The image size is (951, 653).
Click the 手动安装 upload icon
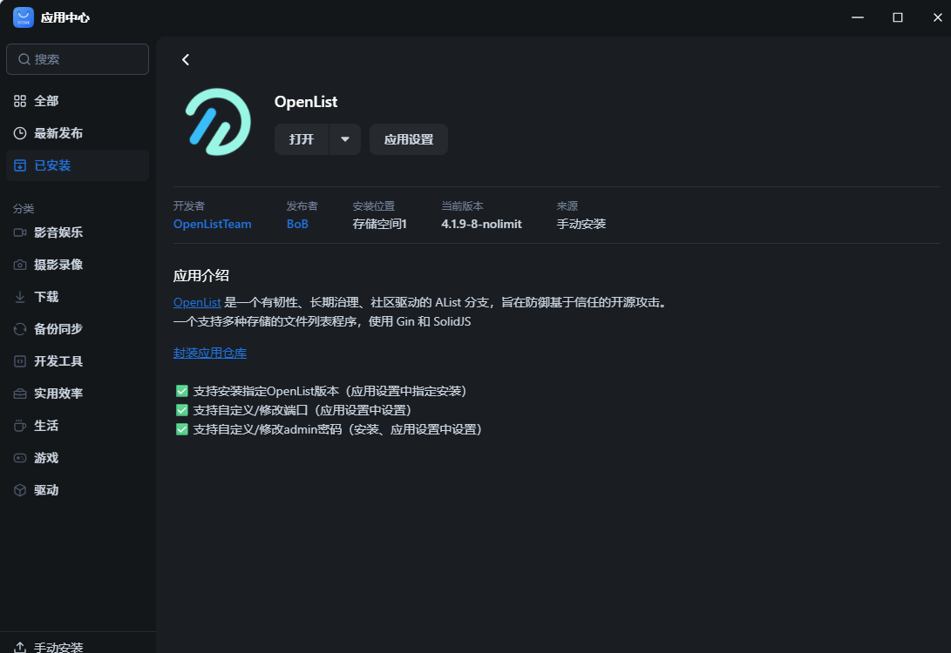(x=20, y=648)
